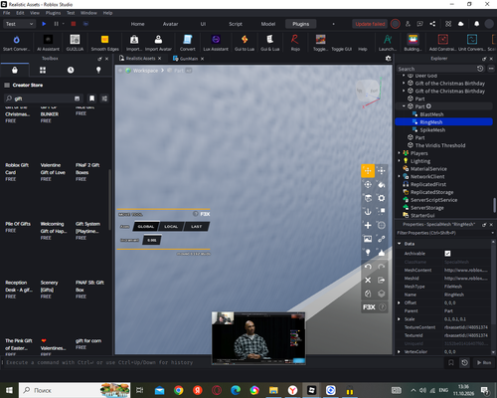Viewport: 497px width, 398px height.
Task: Switch toolbox to lightbulb suggestions view
Action: click(x=98, y=70)
